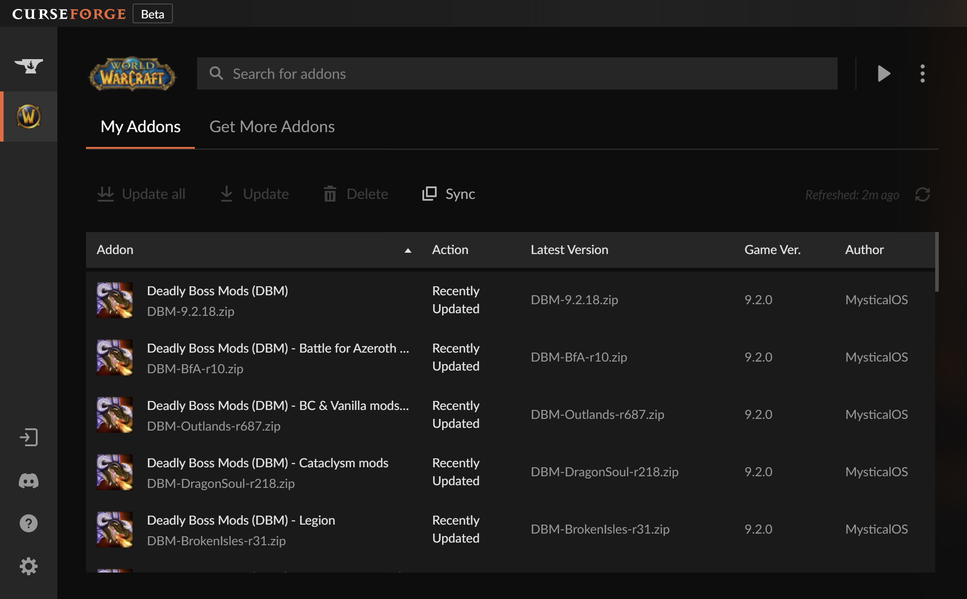Select World of Warcraft game icon in sidebar
This screenshot has width=967, height=599.
pyautogui.click(x=29, y=116)
